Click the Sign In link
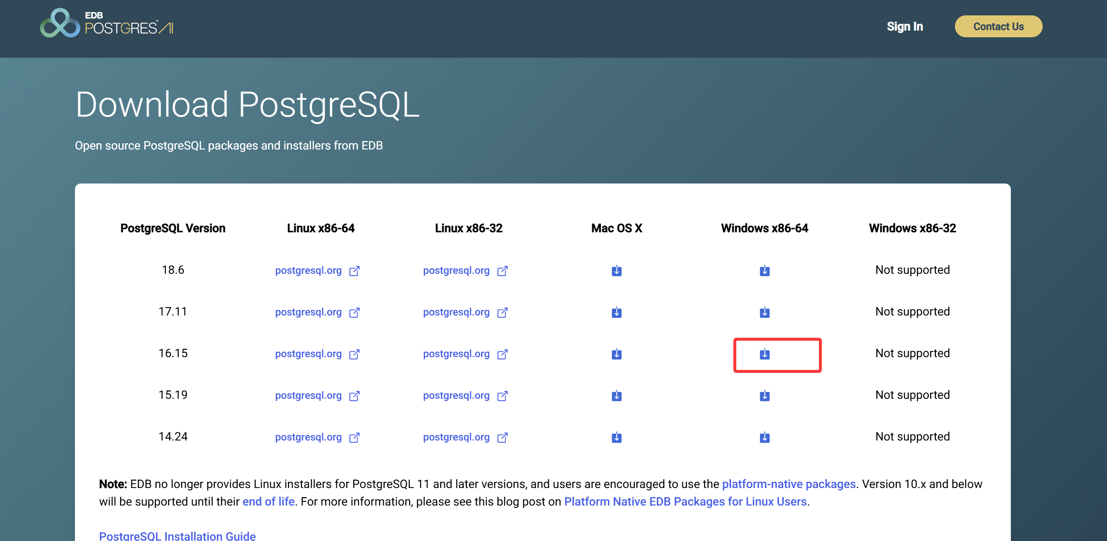The height and width of the screenshot is (541, 1107). [x=904, y=27]
